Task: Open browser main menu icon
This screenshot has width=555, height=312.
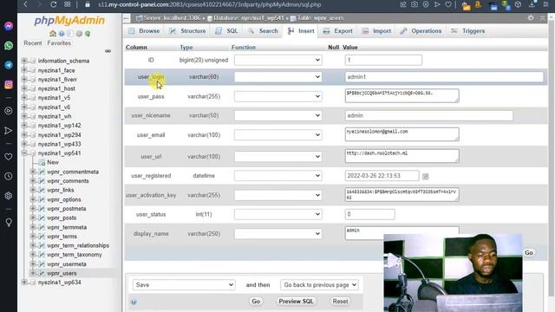Action: (545, 4)
